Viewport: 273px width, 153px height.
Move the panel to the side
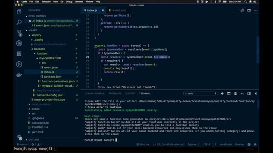249,93
